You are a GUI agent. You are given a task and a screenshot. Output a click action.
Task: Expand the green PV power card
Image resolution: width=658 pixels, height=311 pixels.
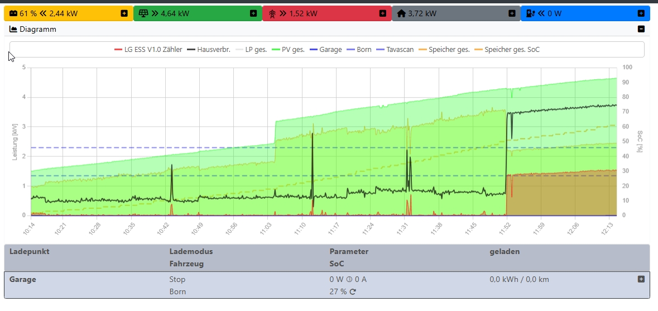coord(253,13)
